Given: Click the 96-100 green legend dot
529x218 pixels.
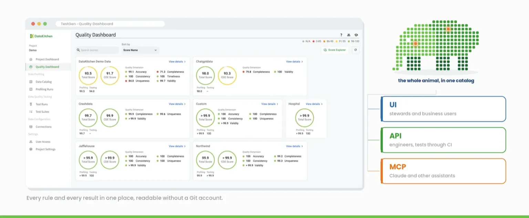Looking at the screenshot, I should coord(349,41).
